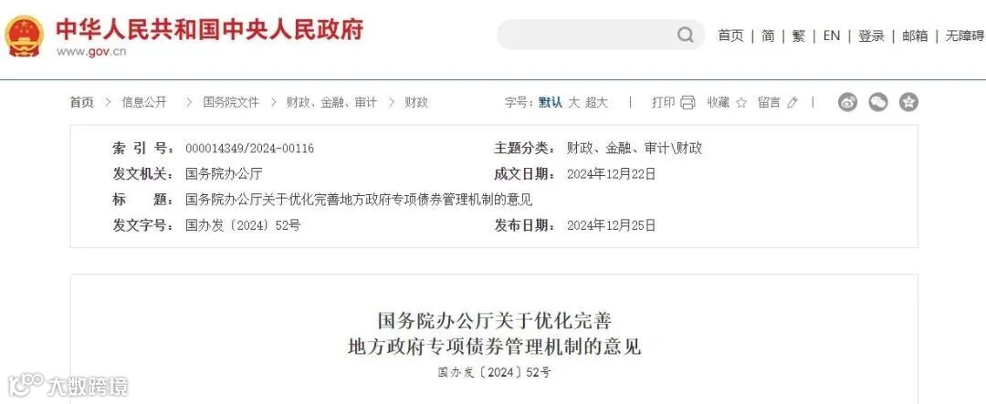The height and width of the screenshot is (404, 986).
Task: Click the printer icon beside 打印
Action: 688,102
